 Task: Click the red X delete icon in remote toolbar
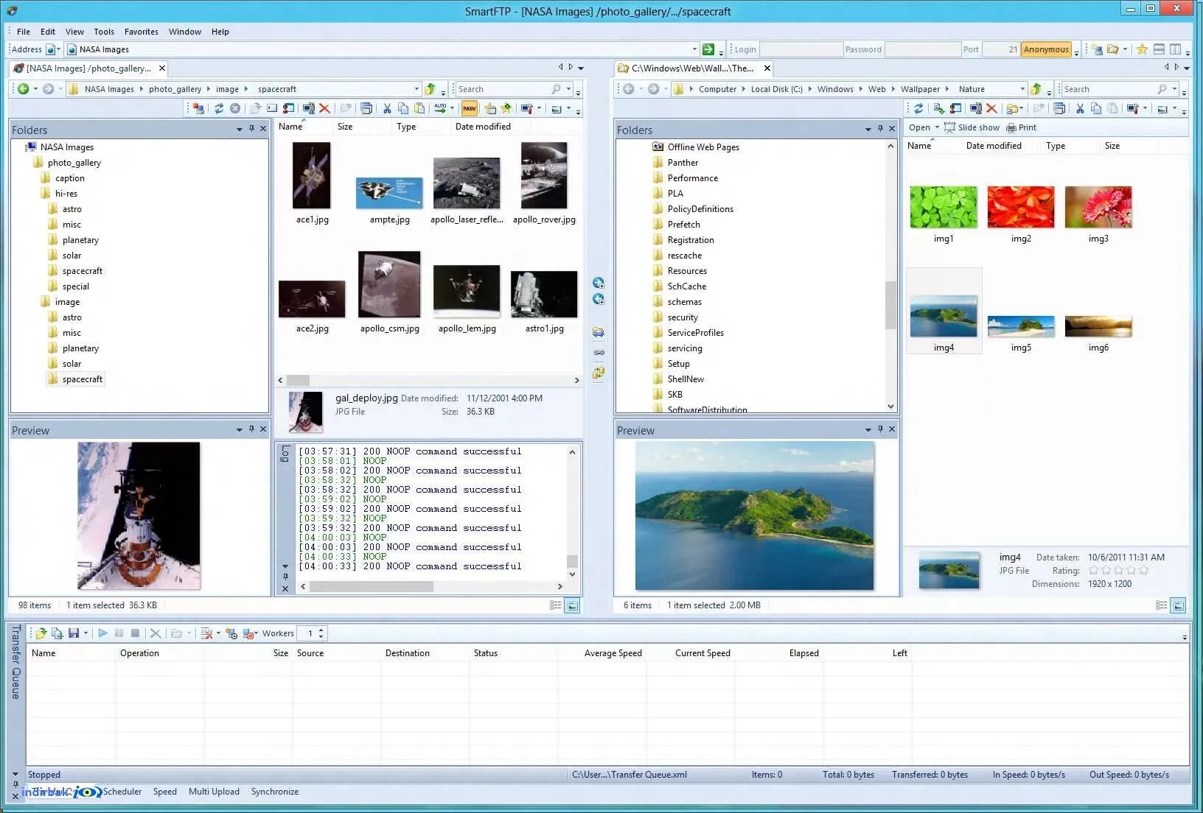click(x=324, y=108)
